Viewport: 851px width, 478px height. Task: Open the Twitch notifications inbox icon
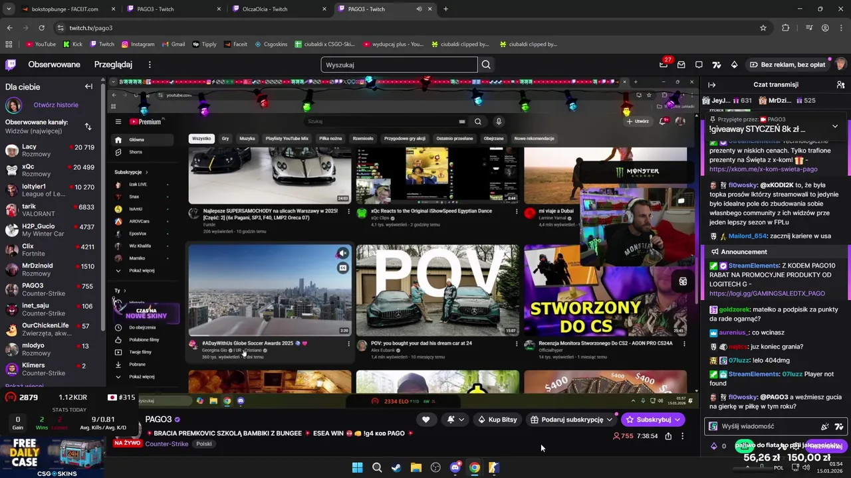point(681,64)
